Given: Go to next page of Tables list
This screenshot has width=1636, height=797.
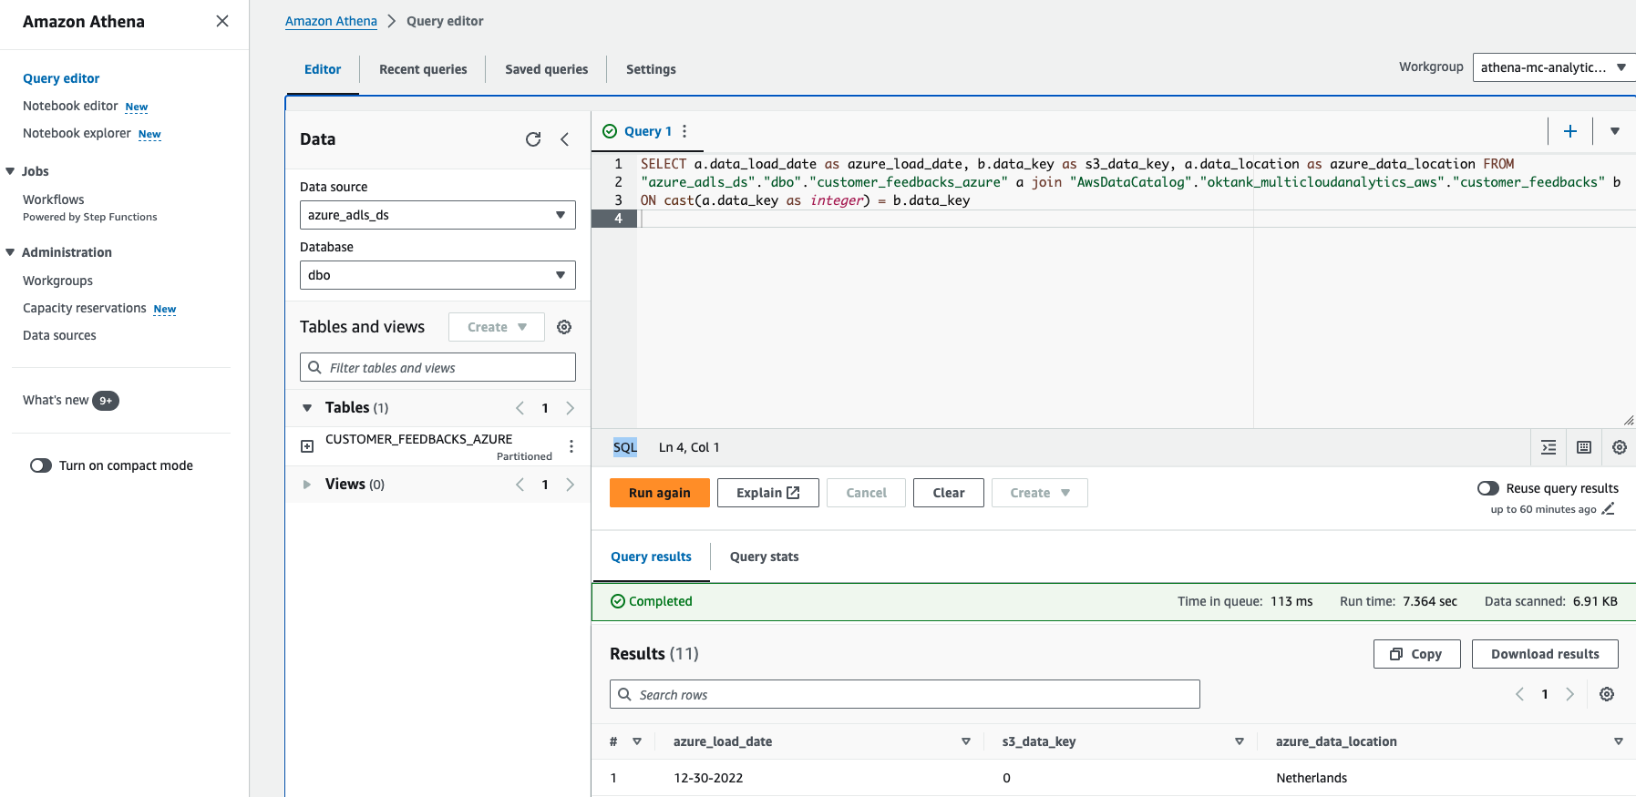Looking at the screenshot, I should (x=571, y=408).
